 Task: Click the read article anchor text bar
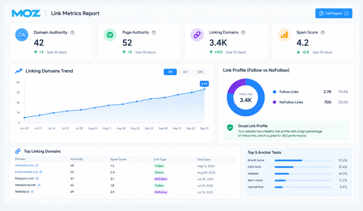(303, 187)
